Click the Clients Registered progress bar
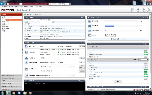This screenshot has width=152, height=95. click(x=64, y=67)
